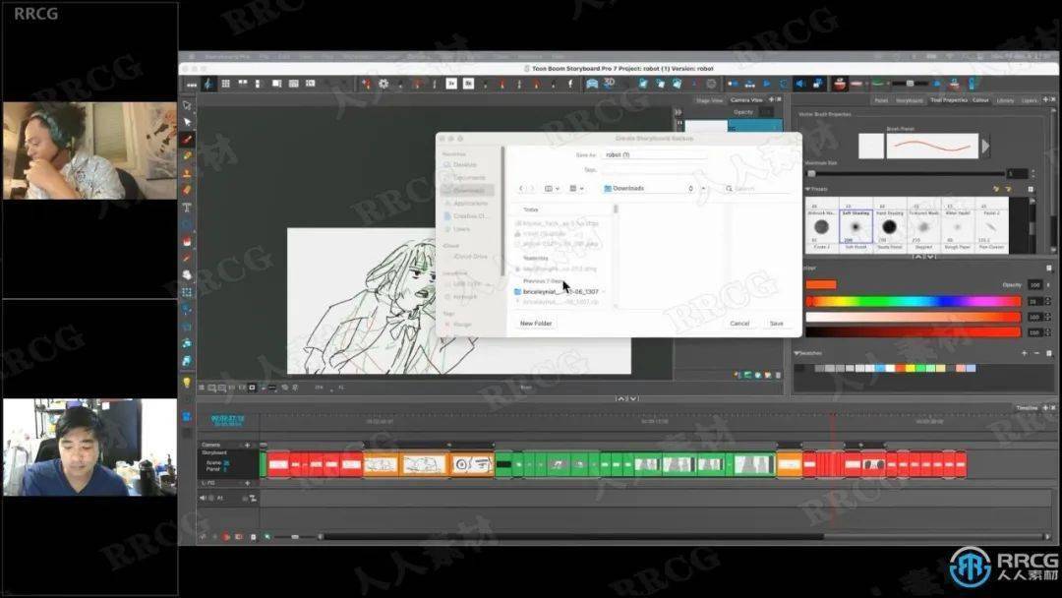Click the 3D icon in top toolbar
The image size is (1062, 598).
coord(609,83)
